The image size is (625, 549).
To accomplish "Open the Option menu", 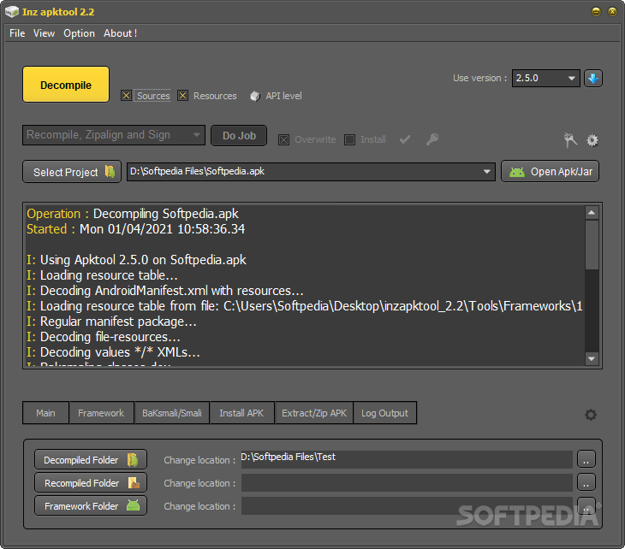I will [79, 33].
